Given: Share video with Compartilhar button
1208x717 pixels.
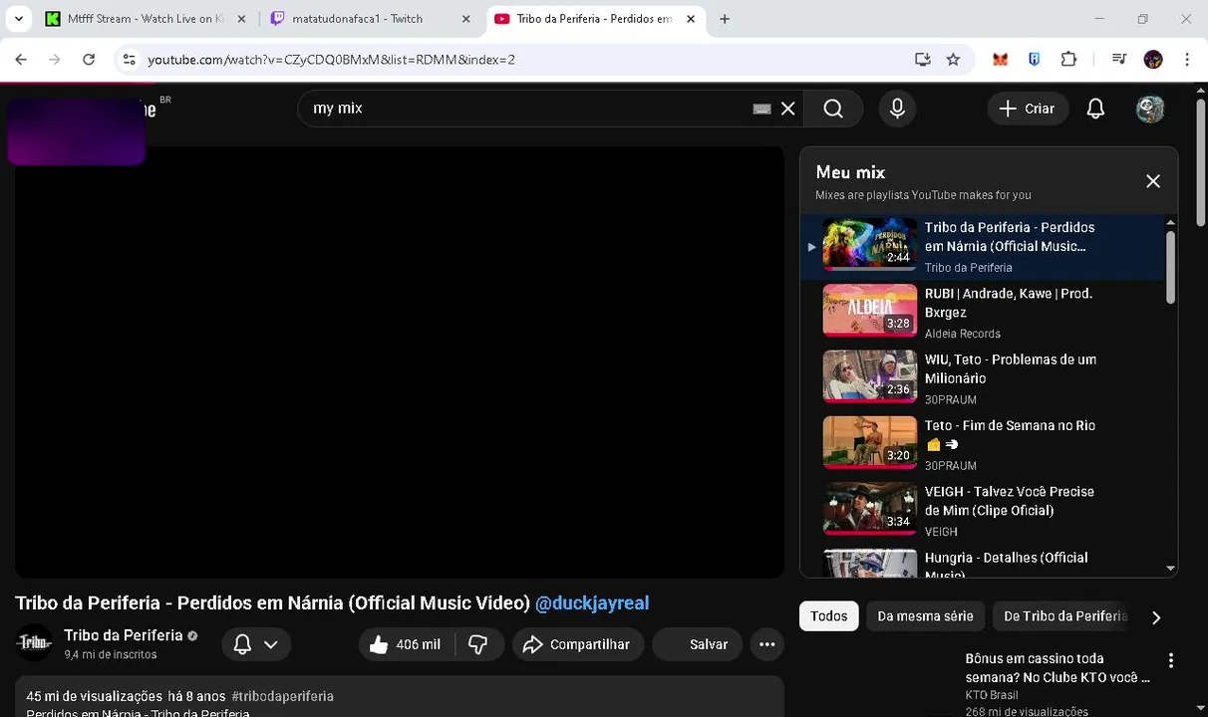Looking at the screenshot, I should [578, 644].
